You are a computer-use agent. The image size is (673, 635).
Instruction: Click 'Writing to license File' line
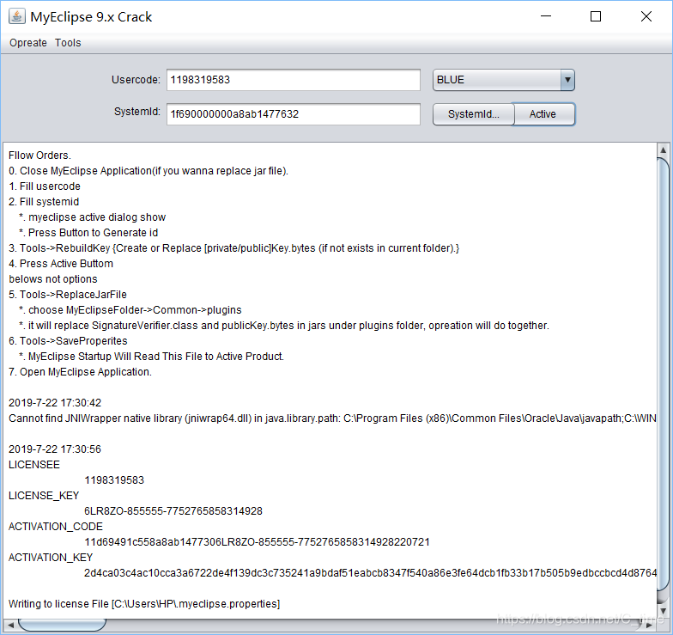point(144,603)
